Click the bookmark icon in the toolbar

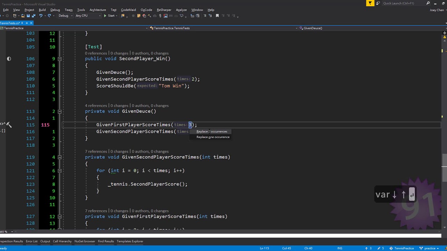point(217,16)
